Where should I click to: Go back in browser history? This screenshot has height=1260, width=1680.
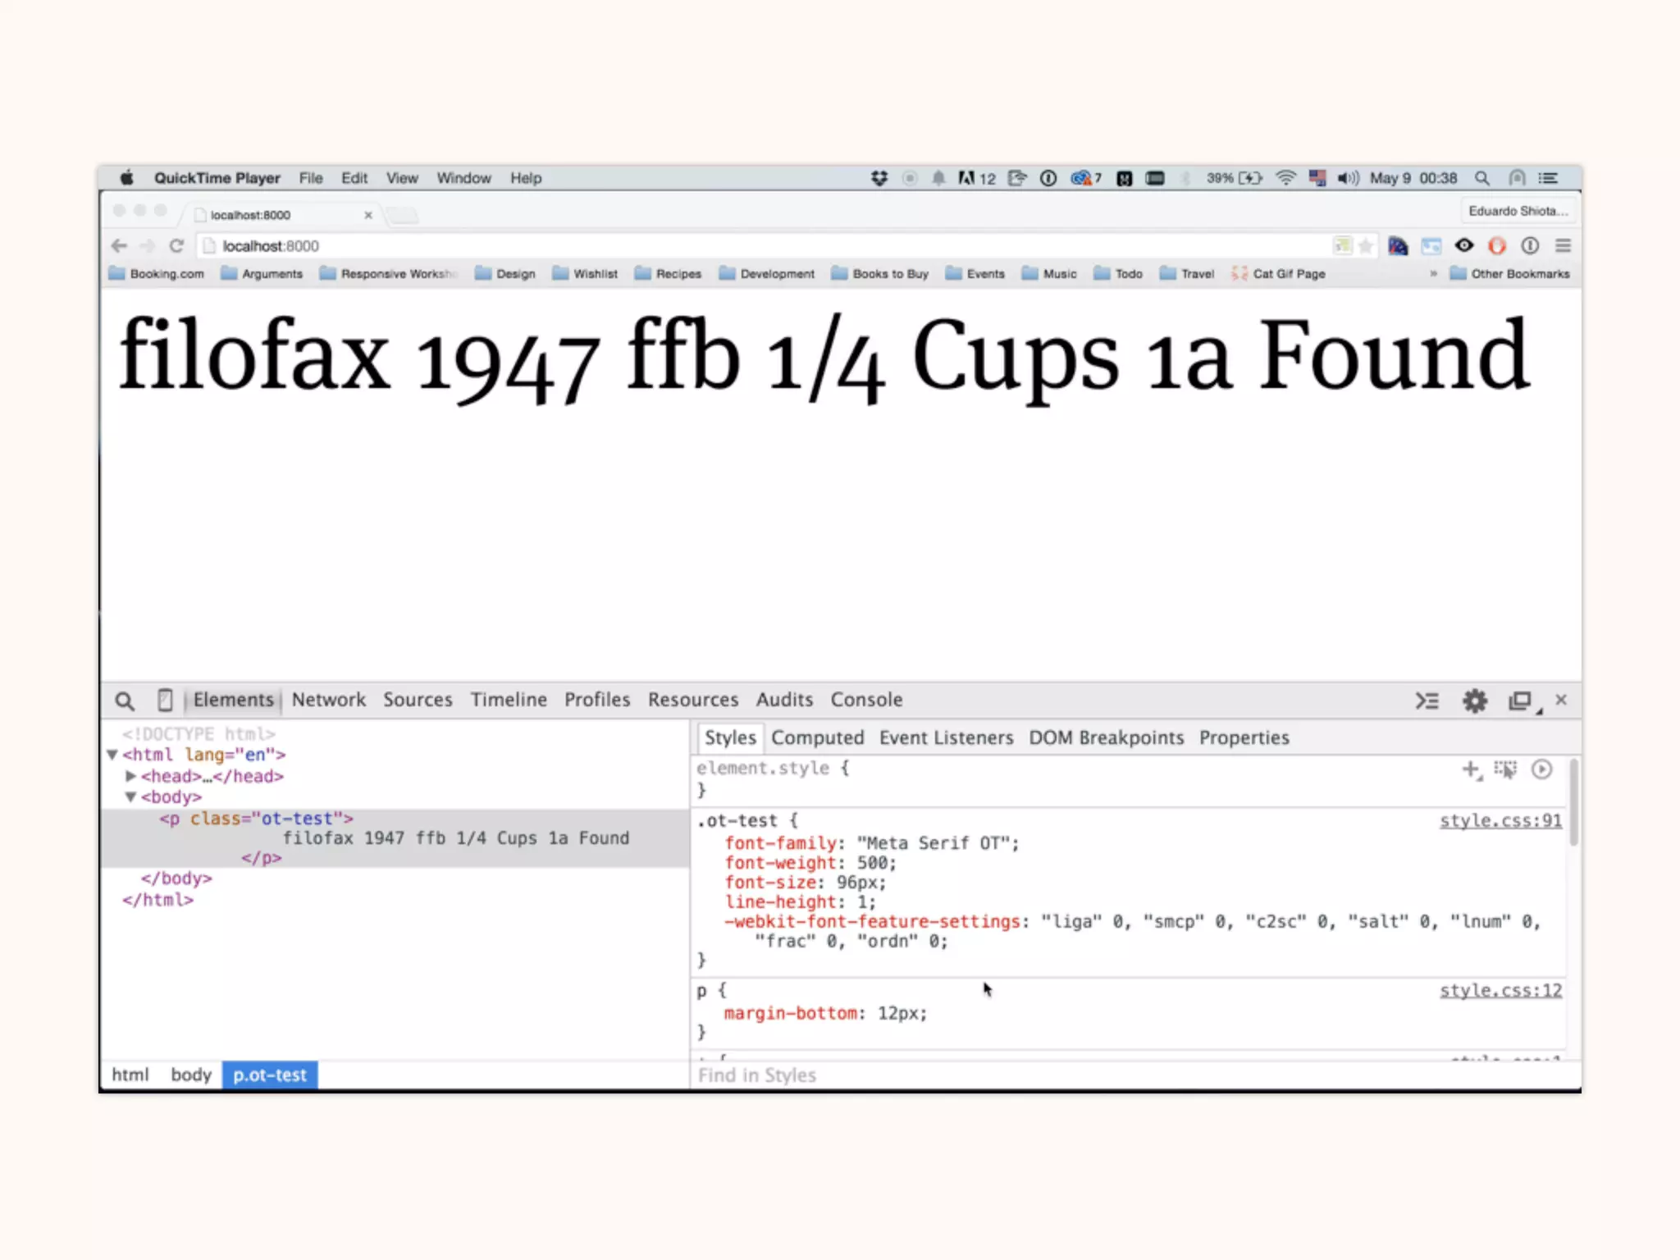[119, 245]
